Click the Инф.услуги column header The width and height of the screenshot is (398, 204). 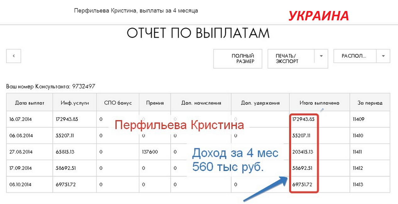click(x=75, y=103)
